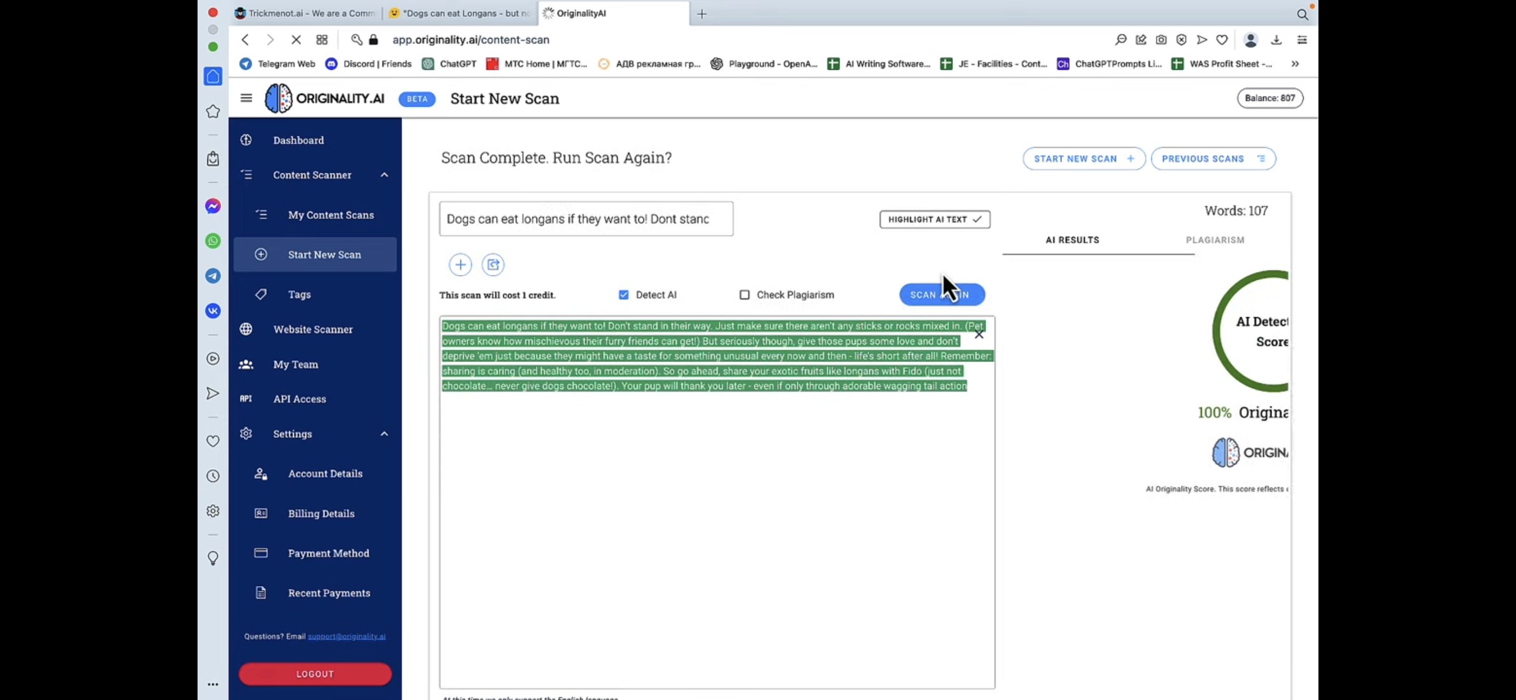The image size is (1516, 700).
Task: Collapse the Settings section chevron
Action: pos(384,434)
